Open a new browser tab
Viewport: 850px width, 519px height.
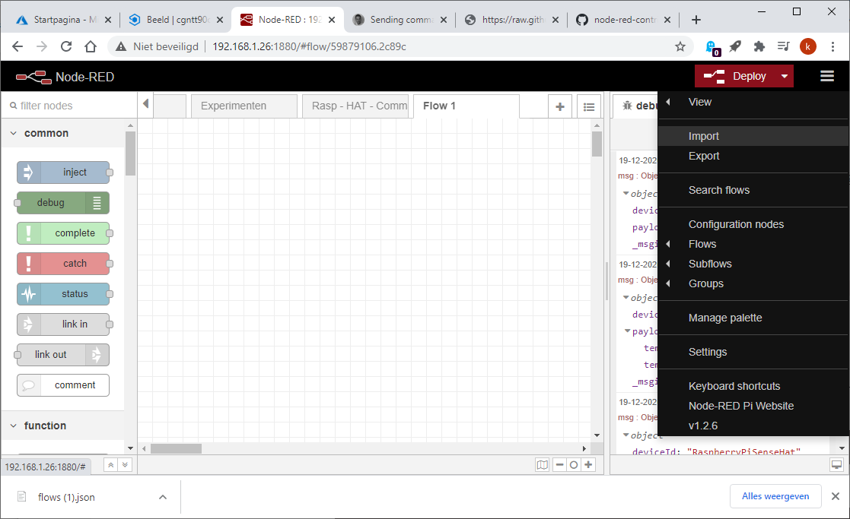tap(696, 20)
